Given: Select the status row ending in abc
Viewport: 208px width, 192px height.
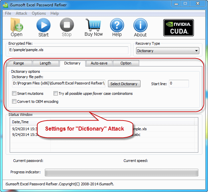Looking at the screenshot, I should tap(104, 135).
